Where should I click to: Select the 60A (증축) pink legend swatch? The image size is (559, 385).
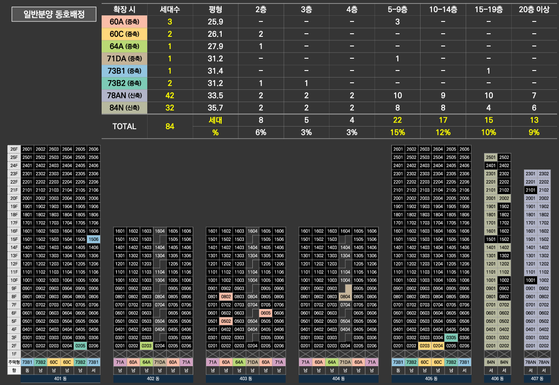[x=124, y=21]
